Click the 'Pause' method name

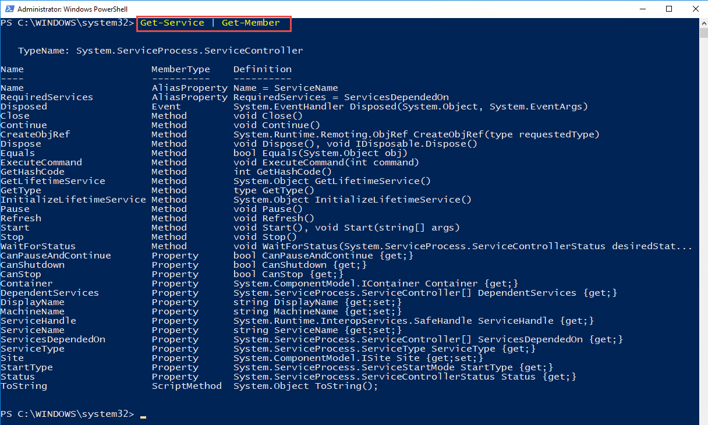(15, 209)
